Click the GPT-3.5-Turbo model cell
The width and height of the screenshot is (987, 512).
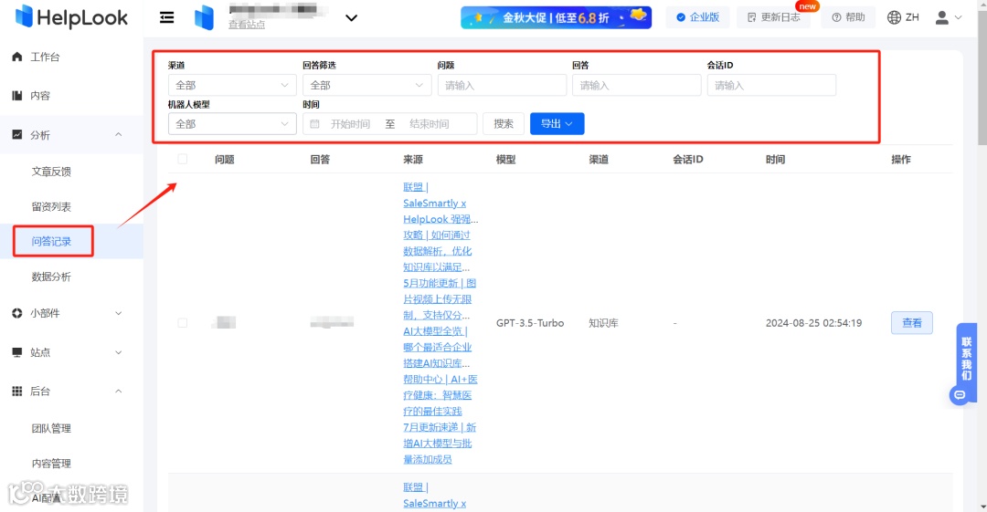point(530,323)
